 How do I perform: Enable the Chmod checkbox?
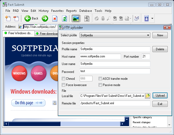pos(63,79)
